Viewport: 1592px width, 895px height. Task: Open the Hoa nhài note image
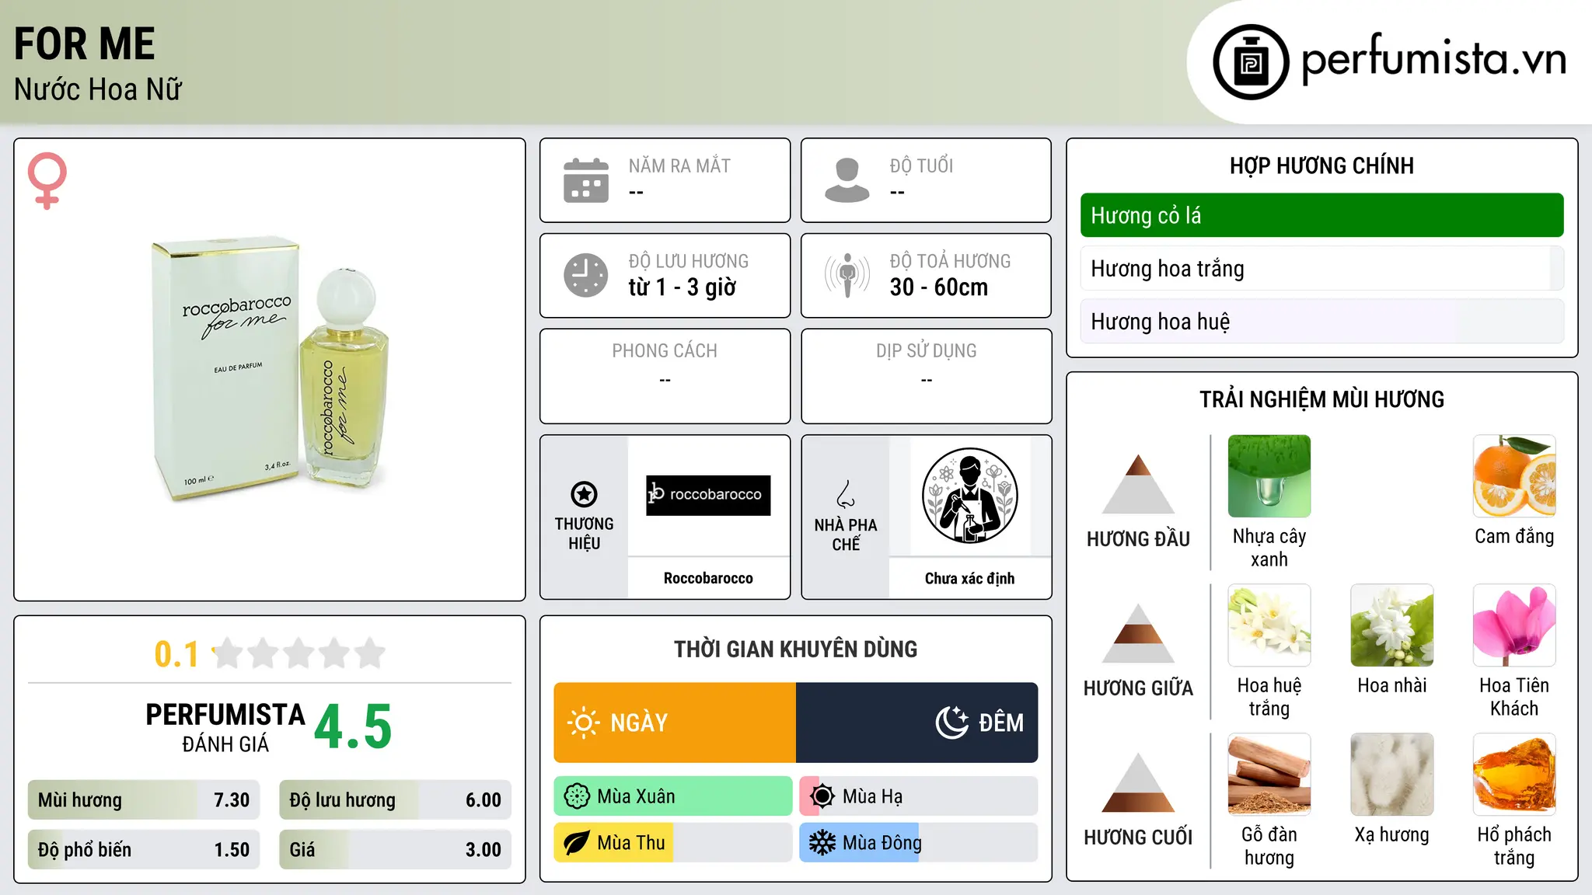point(1392,625)
